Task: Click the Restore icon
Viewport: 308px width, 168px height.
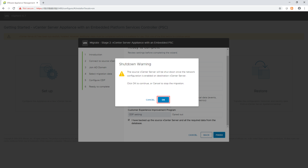Action: point(261,70)
